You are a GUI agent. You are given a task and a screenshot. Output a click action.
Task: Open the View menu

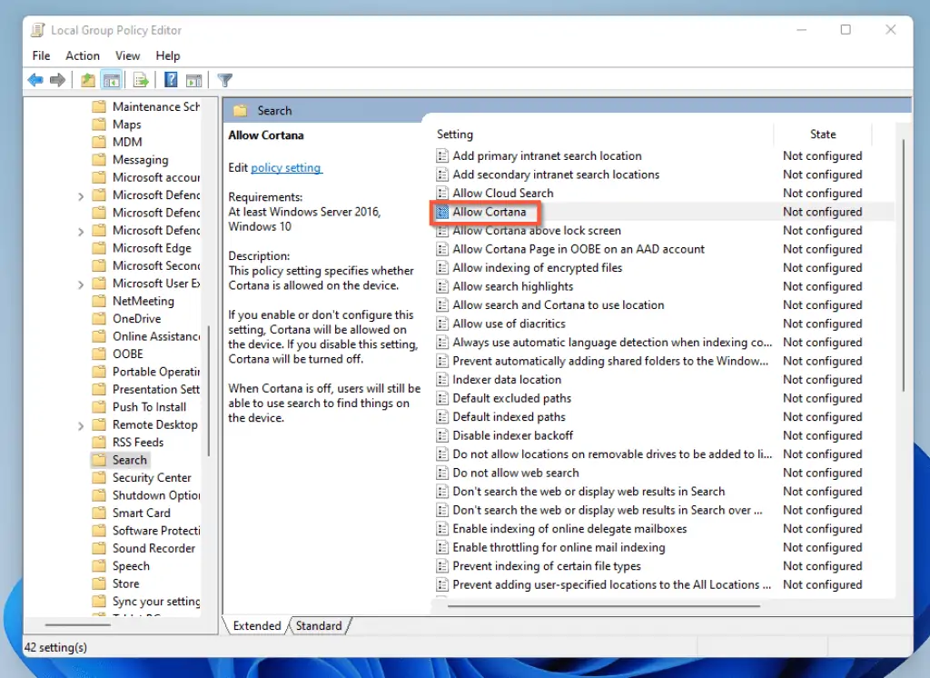point(127,55)
